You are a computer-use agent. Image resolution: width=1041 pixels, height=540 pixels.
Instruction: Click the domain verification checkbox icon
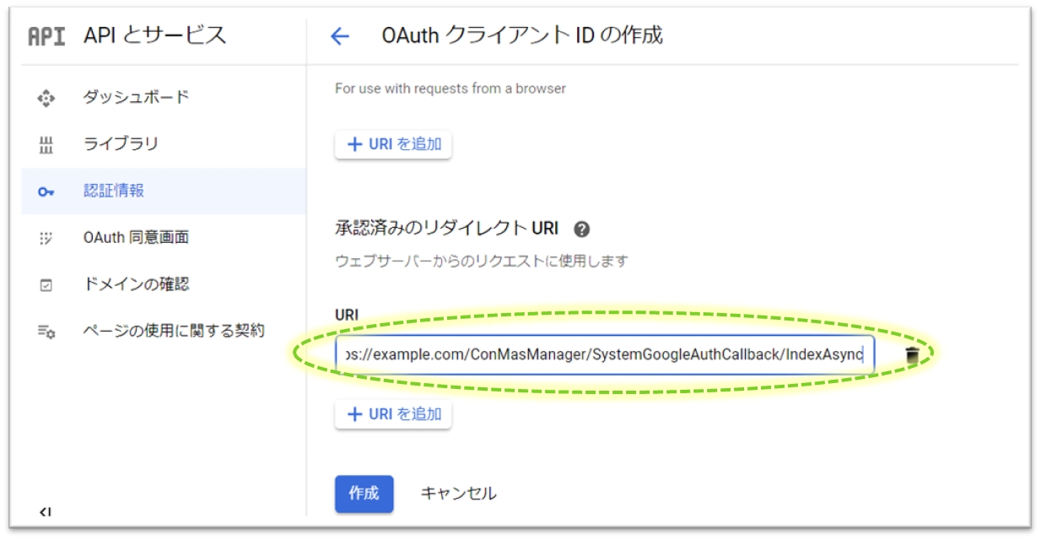46,285
